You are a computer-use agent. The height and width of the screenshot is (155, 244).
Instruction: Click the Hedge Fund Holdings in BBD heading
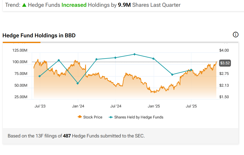click(39, 36)
